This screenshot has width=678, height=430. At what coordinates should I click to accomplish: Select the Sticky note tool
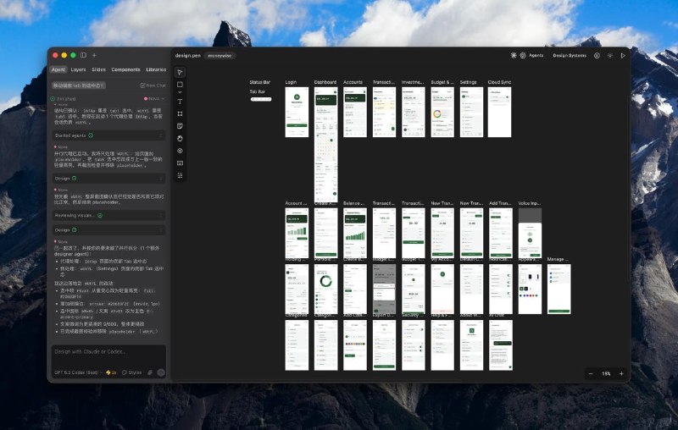[x=180, y=125]
